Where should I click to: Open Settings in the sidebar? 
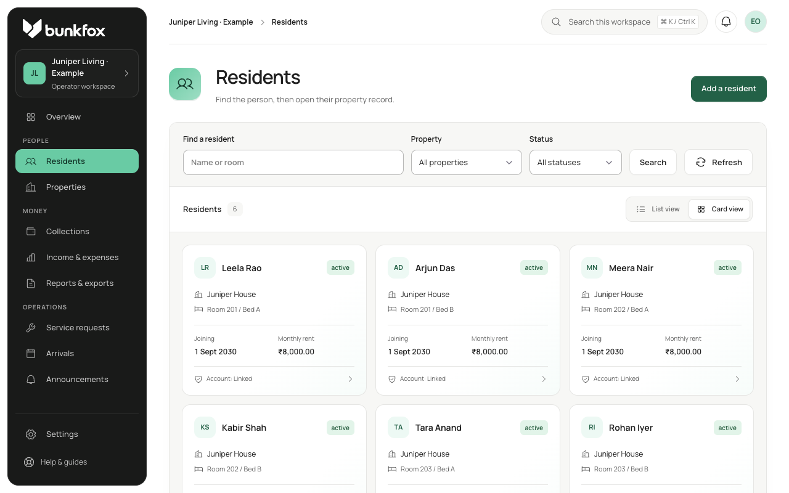tap(77, 434)
